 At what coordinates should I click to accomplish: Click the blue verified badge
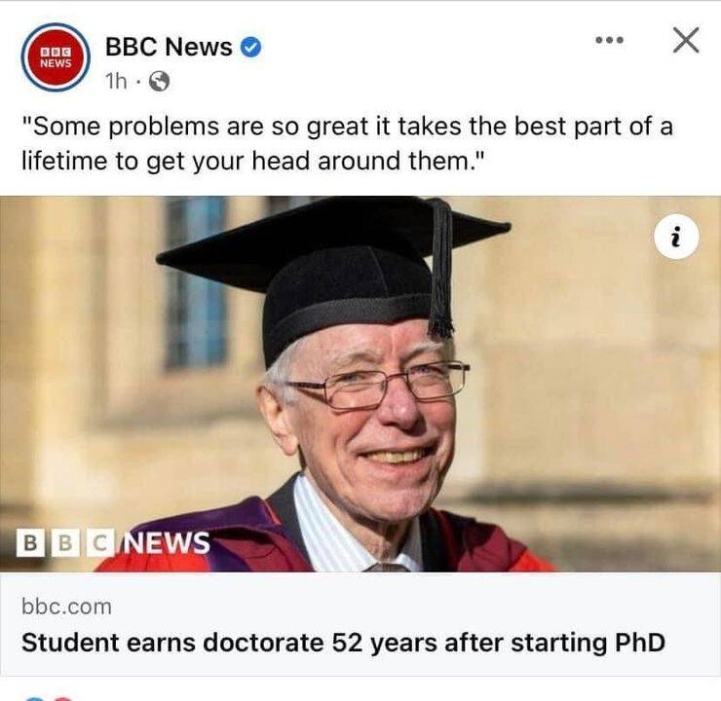click(x=251, y=47)
